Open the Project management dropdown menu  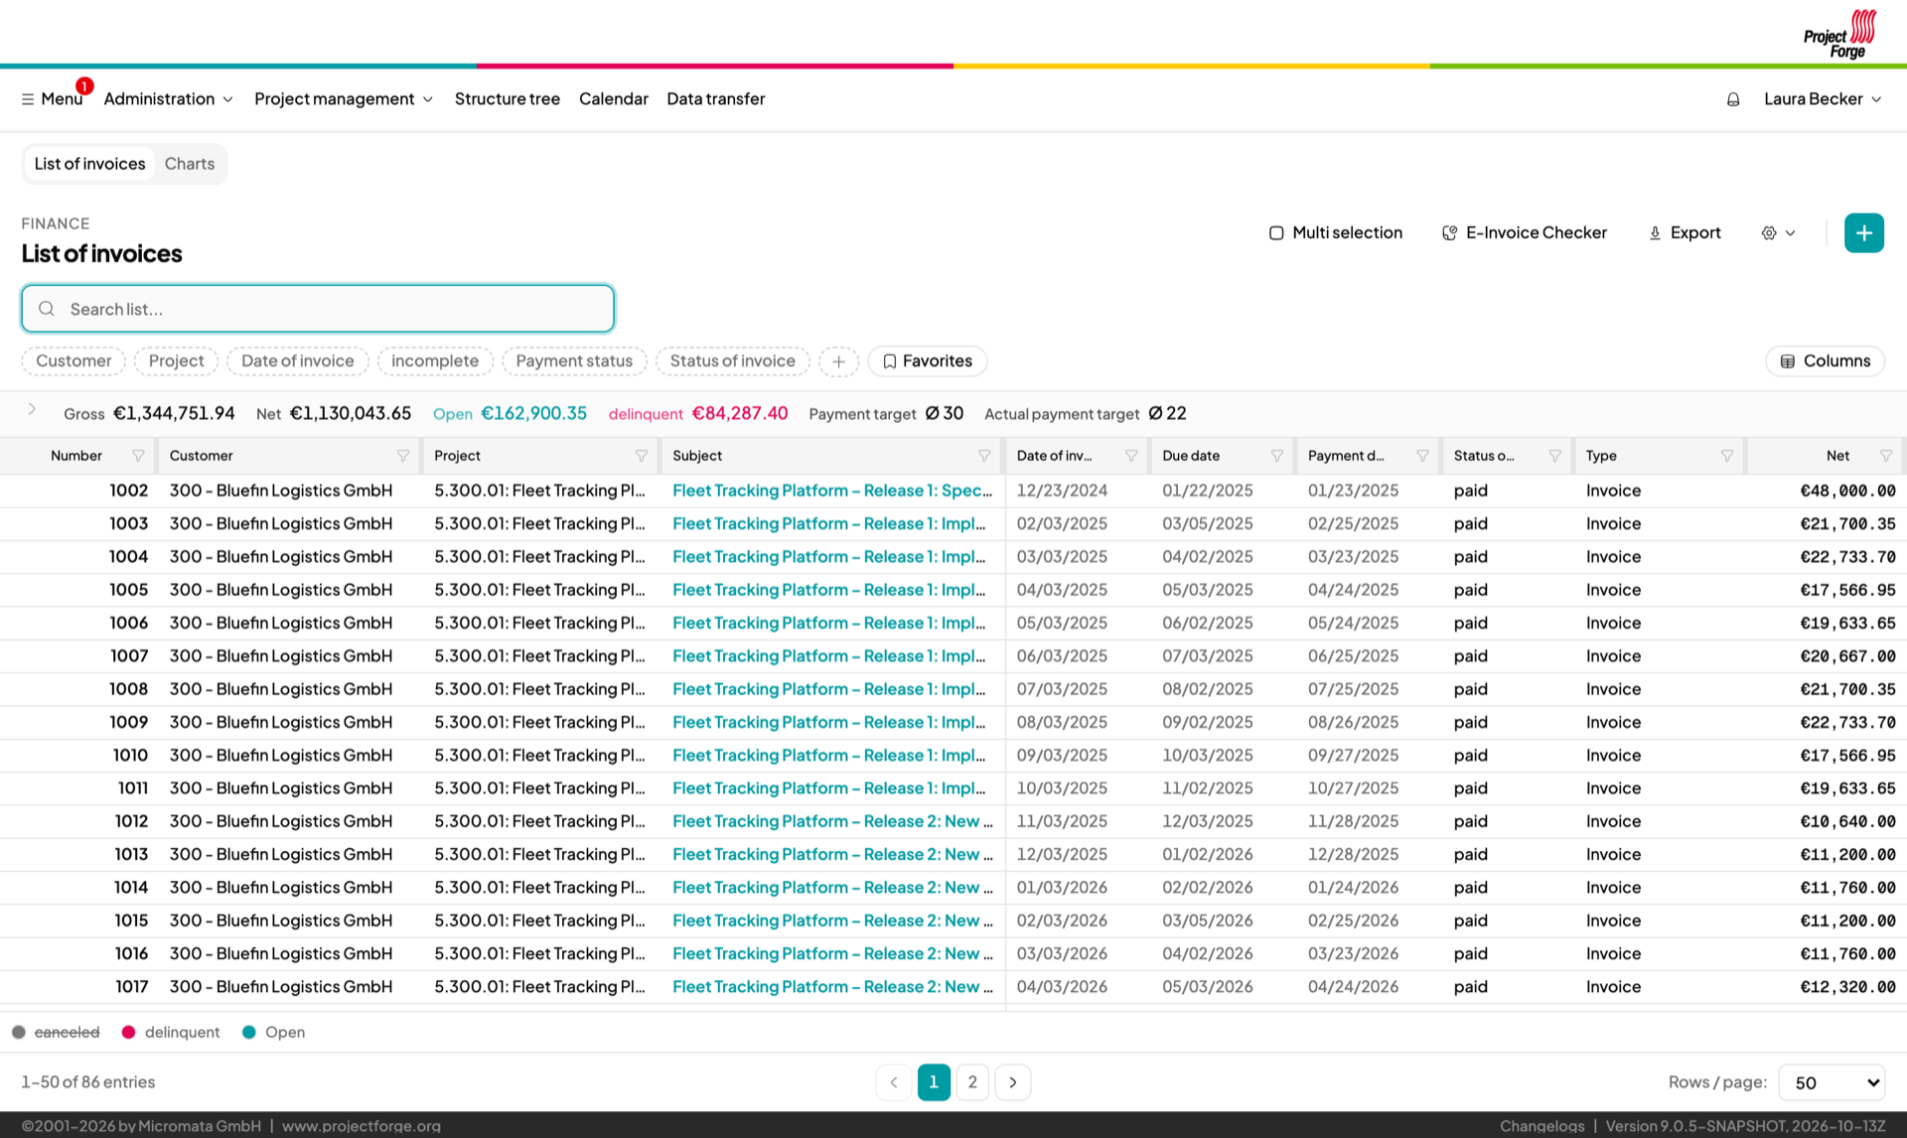[x=344, y=99]
